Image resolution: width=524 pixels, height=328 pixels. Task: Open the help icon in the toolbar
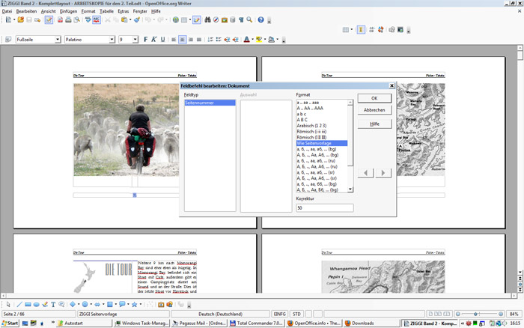pyautogui.click(x=261, y=19)
